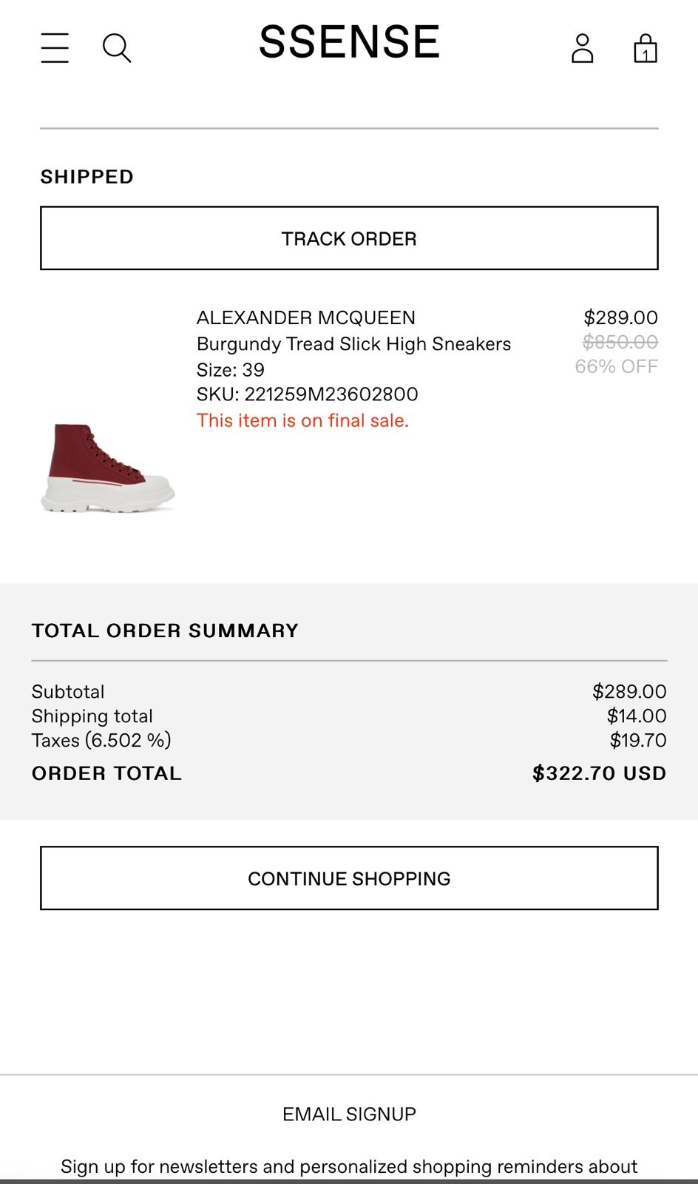Screen dimensions: 698x1184
Task: Open the burgundy sneaker product thumbnail
Action: coord(108,468)
